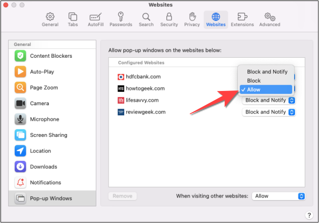Select Notifications label in sidebar
The height and width of the screenshot is (224, 320).
(46, 182)
